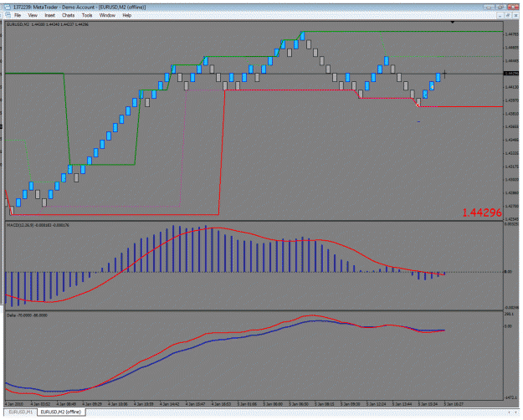Click the EURUSD,M2 chart header quote text
The image size is (523, 420).
(48, 24)
